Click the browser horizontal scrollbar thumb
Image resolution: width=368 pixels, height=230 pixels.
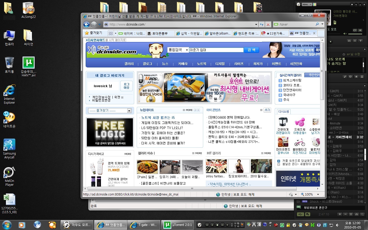(192, 189)
